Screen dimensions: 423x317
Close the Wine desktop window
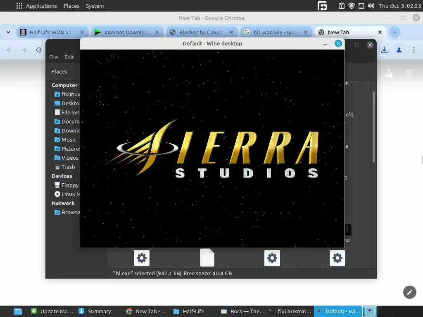coord(338,43)
